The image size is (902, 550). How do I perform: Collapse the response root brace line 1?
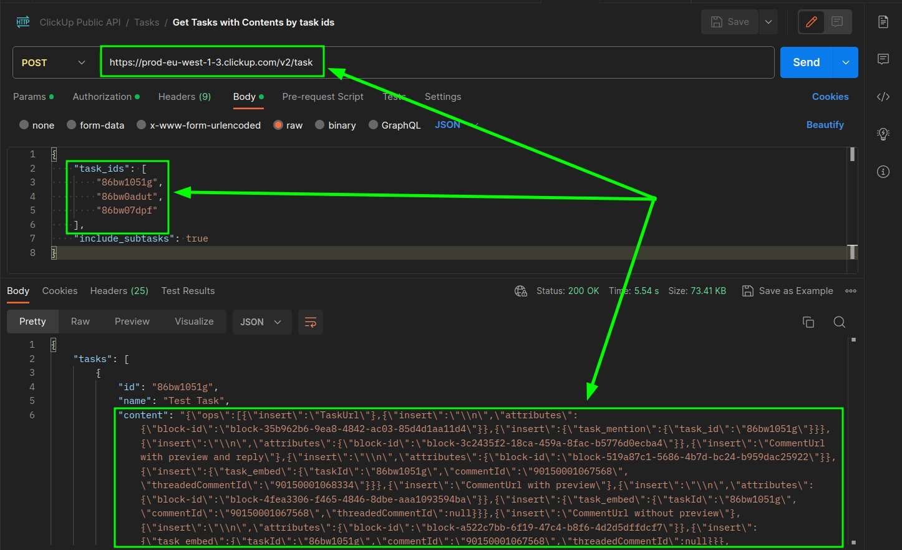[54, 345]
